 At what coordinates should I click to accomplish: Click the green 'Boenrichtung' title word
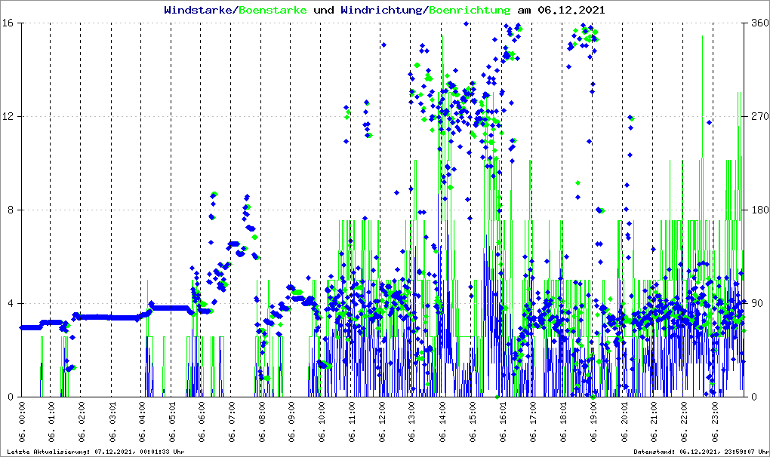pyautogui.click(x=470, y=11)
